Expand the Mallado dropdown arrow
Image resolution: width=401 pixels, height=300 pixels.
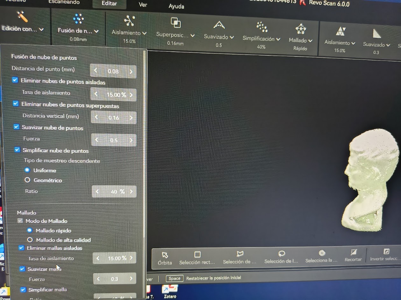point(311,41)
